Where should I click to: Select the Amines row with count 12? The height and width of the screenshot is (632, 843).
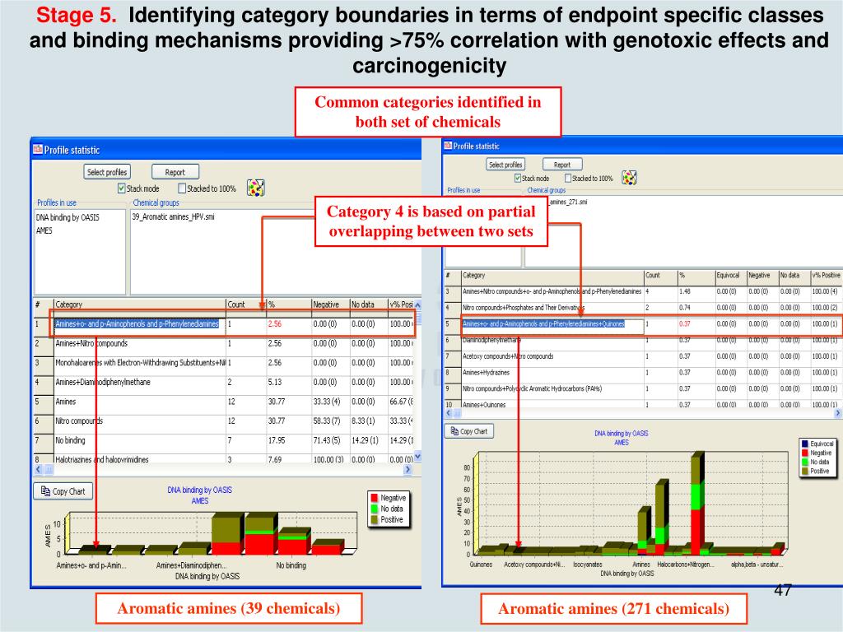pyautogui.click(x=223, y=402)
